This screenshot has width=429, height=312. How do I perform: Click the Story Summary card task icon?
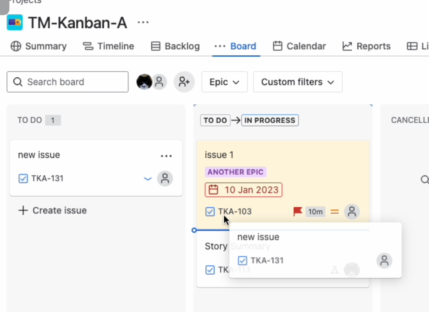pos(210,270)
